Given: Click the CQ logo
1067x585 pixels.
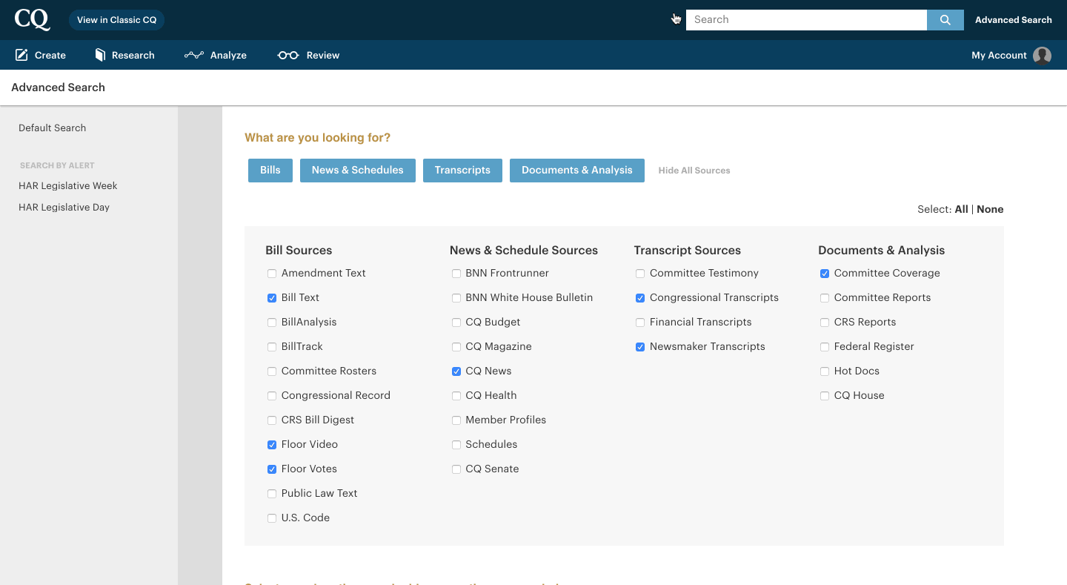Looking at the screenshot, I should pos(33,19).
